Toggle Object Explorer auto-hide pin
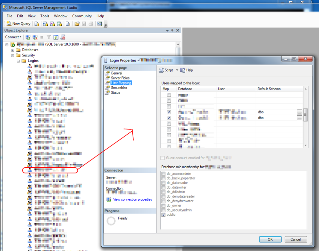Image resolution: width=319 pixels, height=251 pixels. tap(172, 30)
